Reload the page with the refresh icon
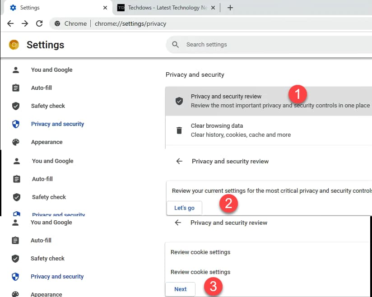372x297 pixels. (39, 23)
